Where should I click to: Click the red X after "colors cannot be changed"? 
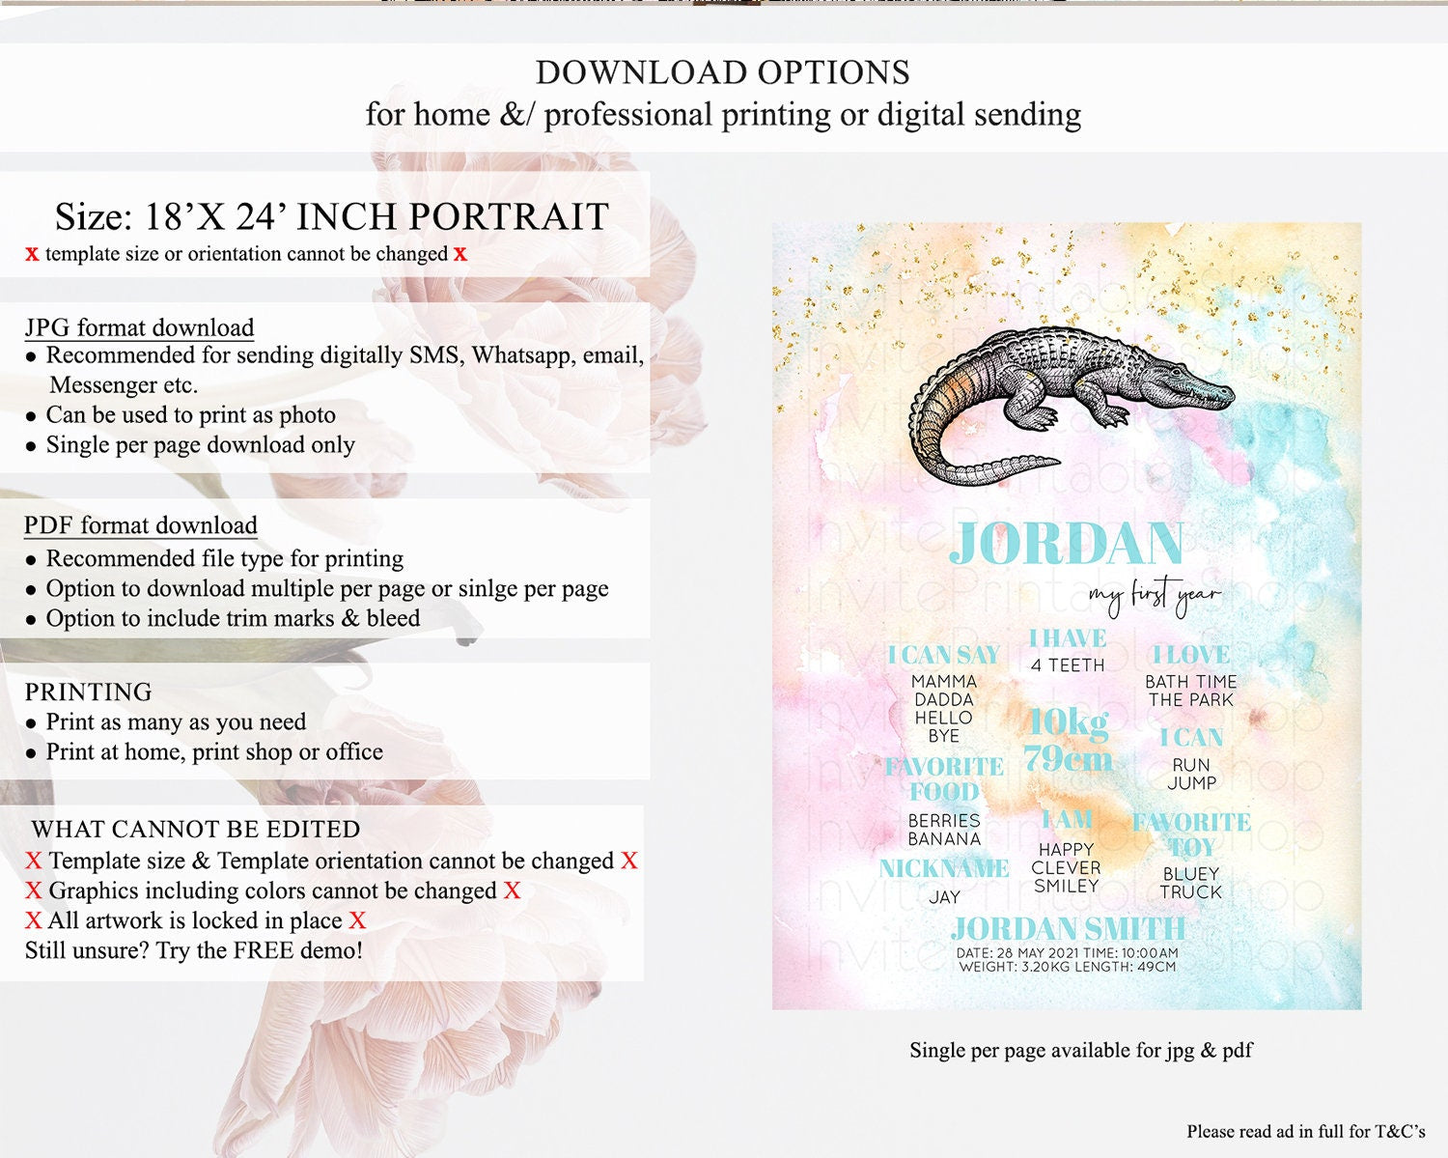(512, 890)
